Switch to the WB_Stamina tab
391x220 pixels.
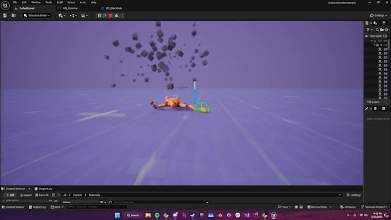[x=70, y=8]
